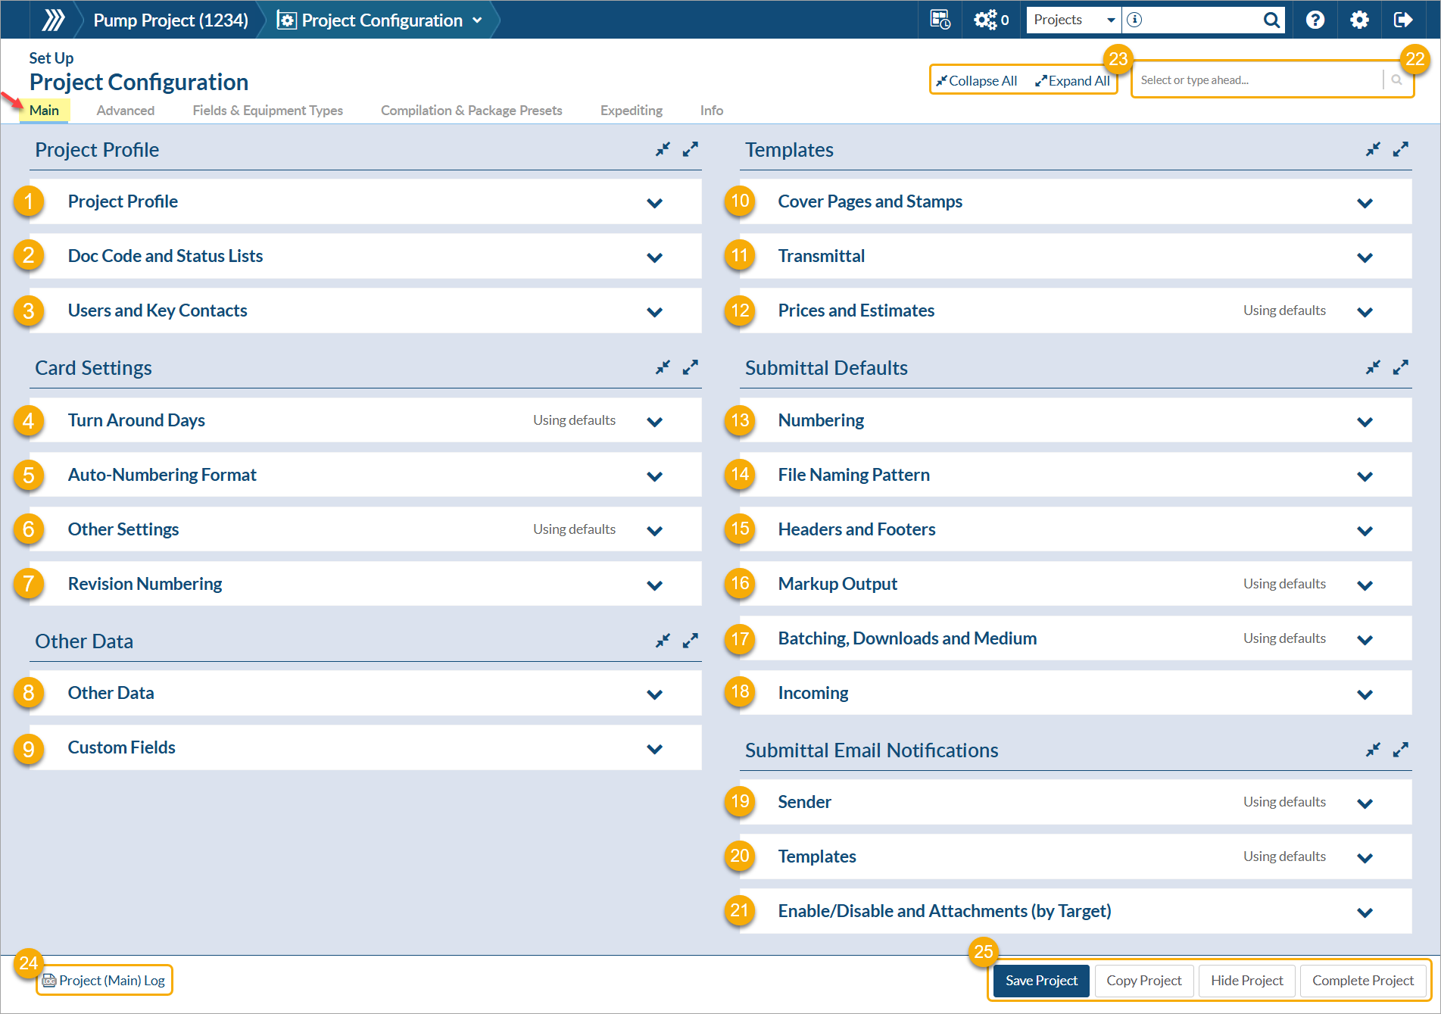Viewport: 1441px width, 1014px height.
Task: Expand all in Templates section
Action: (1400, 149)
